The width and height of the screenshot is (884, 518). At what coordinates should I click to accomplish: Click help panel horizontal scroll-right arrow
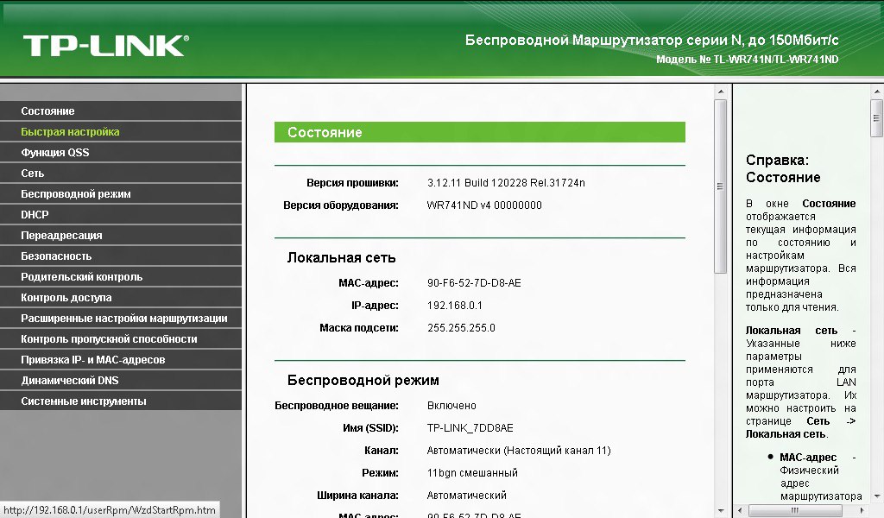pos(862,511)
